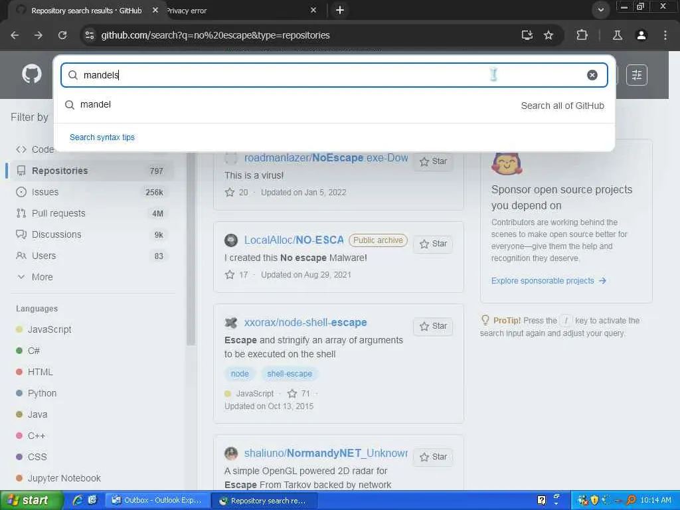Open LocalAlloc/NO-ESCAPE repository link

(294, 240)
